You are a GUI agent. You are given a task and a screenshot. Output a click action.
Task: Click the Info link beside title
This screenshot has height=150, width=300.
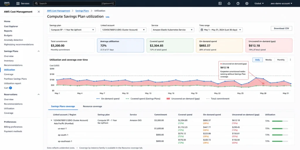coord(108,17)
